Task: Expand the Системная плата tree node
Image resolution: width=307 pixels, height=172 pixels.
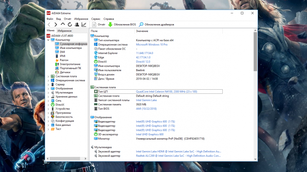Action: point(48,76)
